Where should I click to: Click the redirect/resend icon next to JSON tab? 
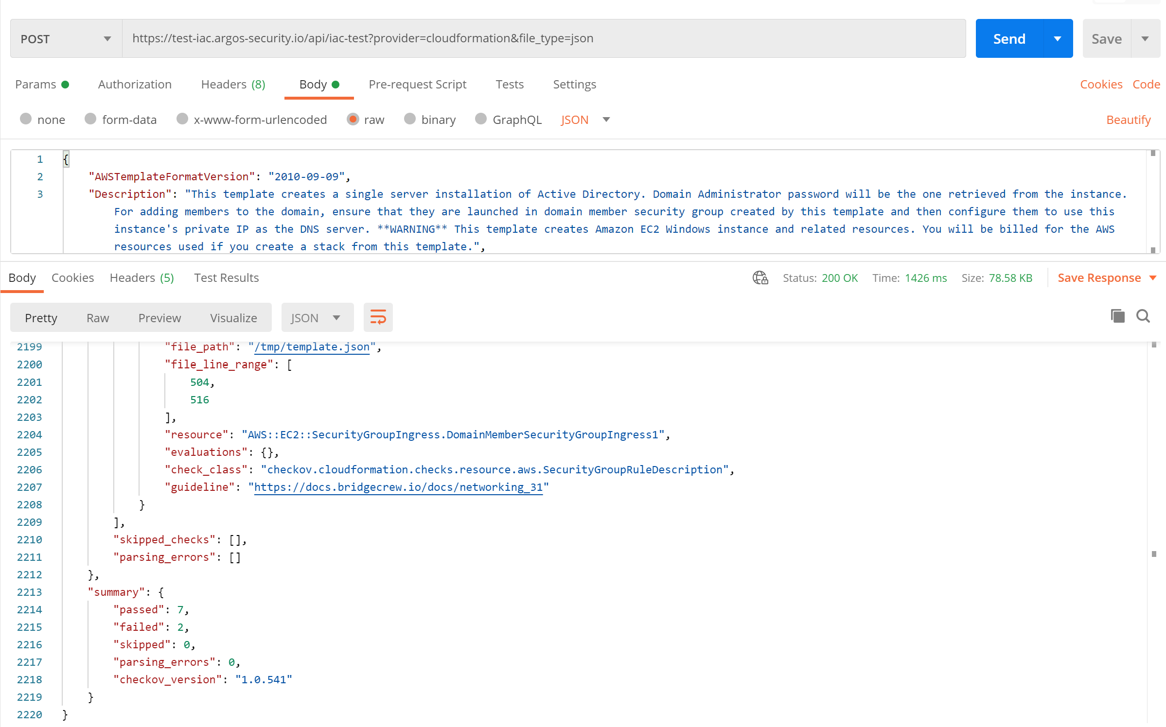click(x=378, y=316)
